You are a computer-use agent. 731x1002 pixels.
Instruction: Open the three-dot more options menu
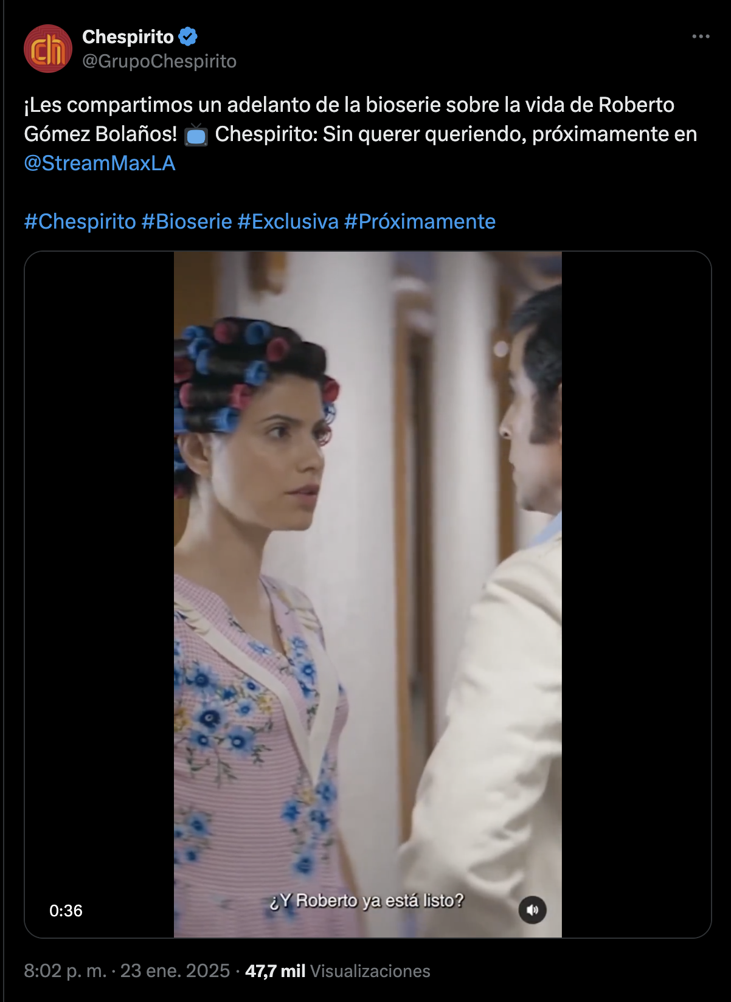pos(701,36)
